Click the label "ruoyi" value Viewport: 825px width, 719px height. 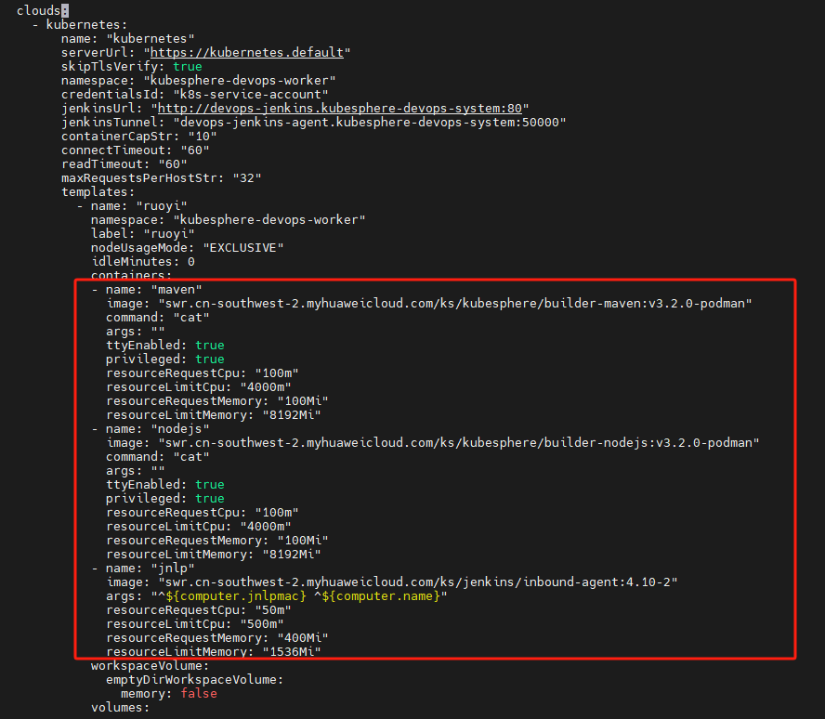pos(169,233)
